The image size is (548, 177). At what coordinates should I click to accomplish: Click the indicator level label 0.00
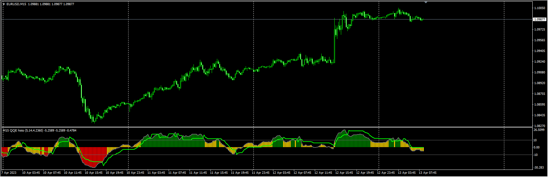pos(537,147)
